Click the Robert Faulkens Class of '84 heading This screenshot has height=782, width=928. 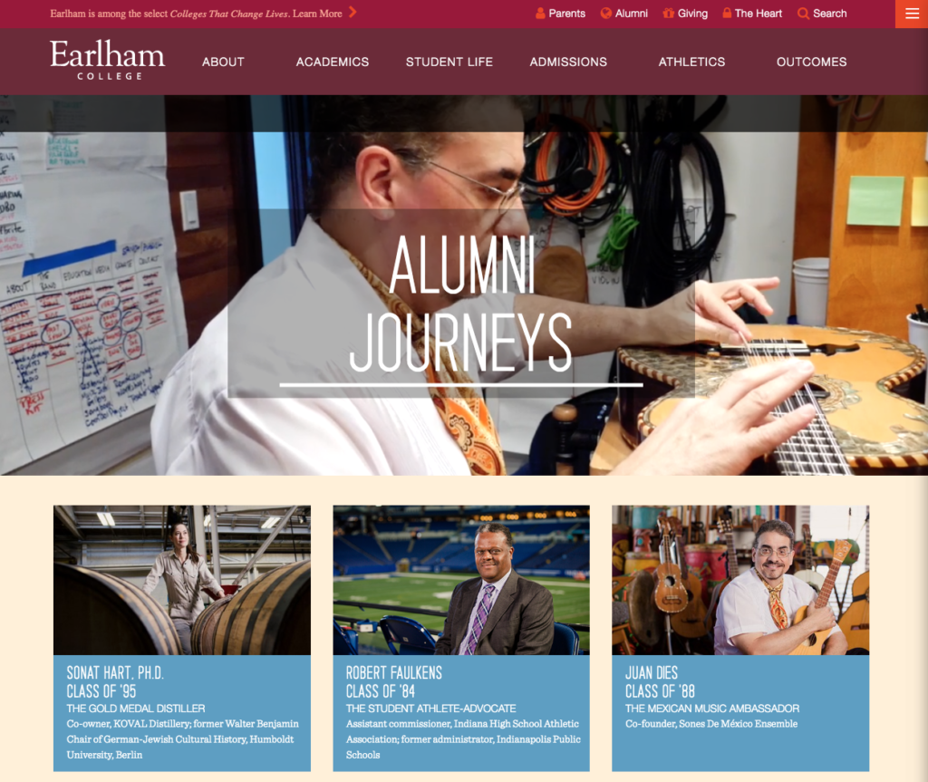click(393, 682)
